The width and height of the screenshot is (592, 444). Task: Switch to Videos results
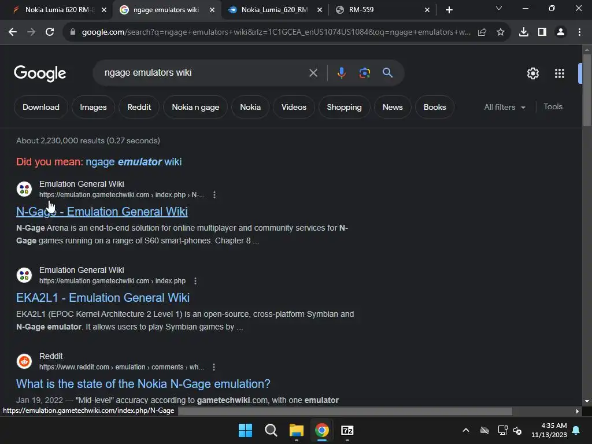tap(294, 107)
